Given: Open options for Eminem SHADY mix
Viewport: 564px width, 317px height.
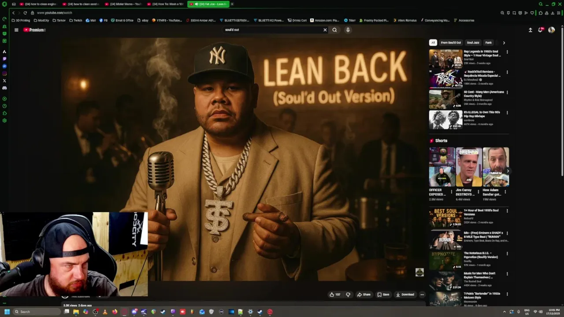Looking at the screenshot, I should coord(507,233).
